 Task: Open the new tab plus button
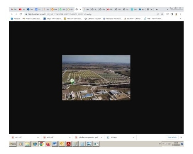[x=157, y=9]
